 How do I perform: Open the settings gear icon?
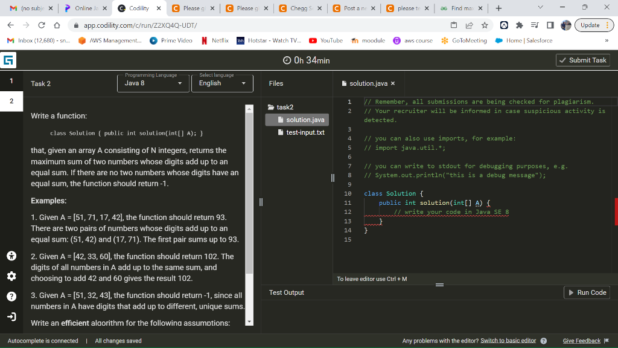point(11,276)
